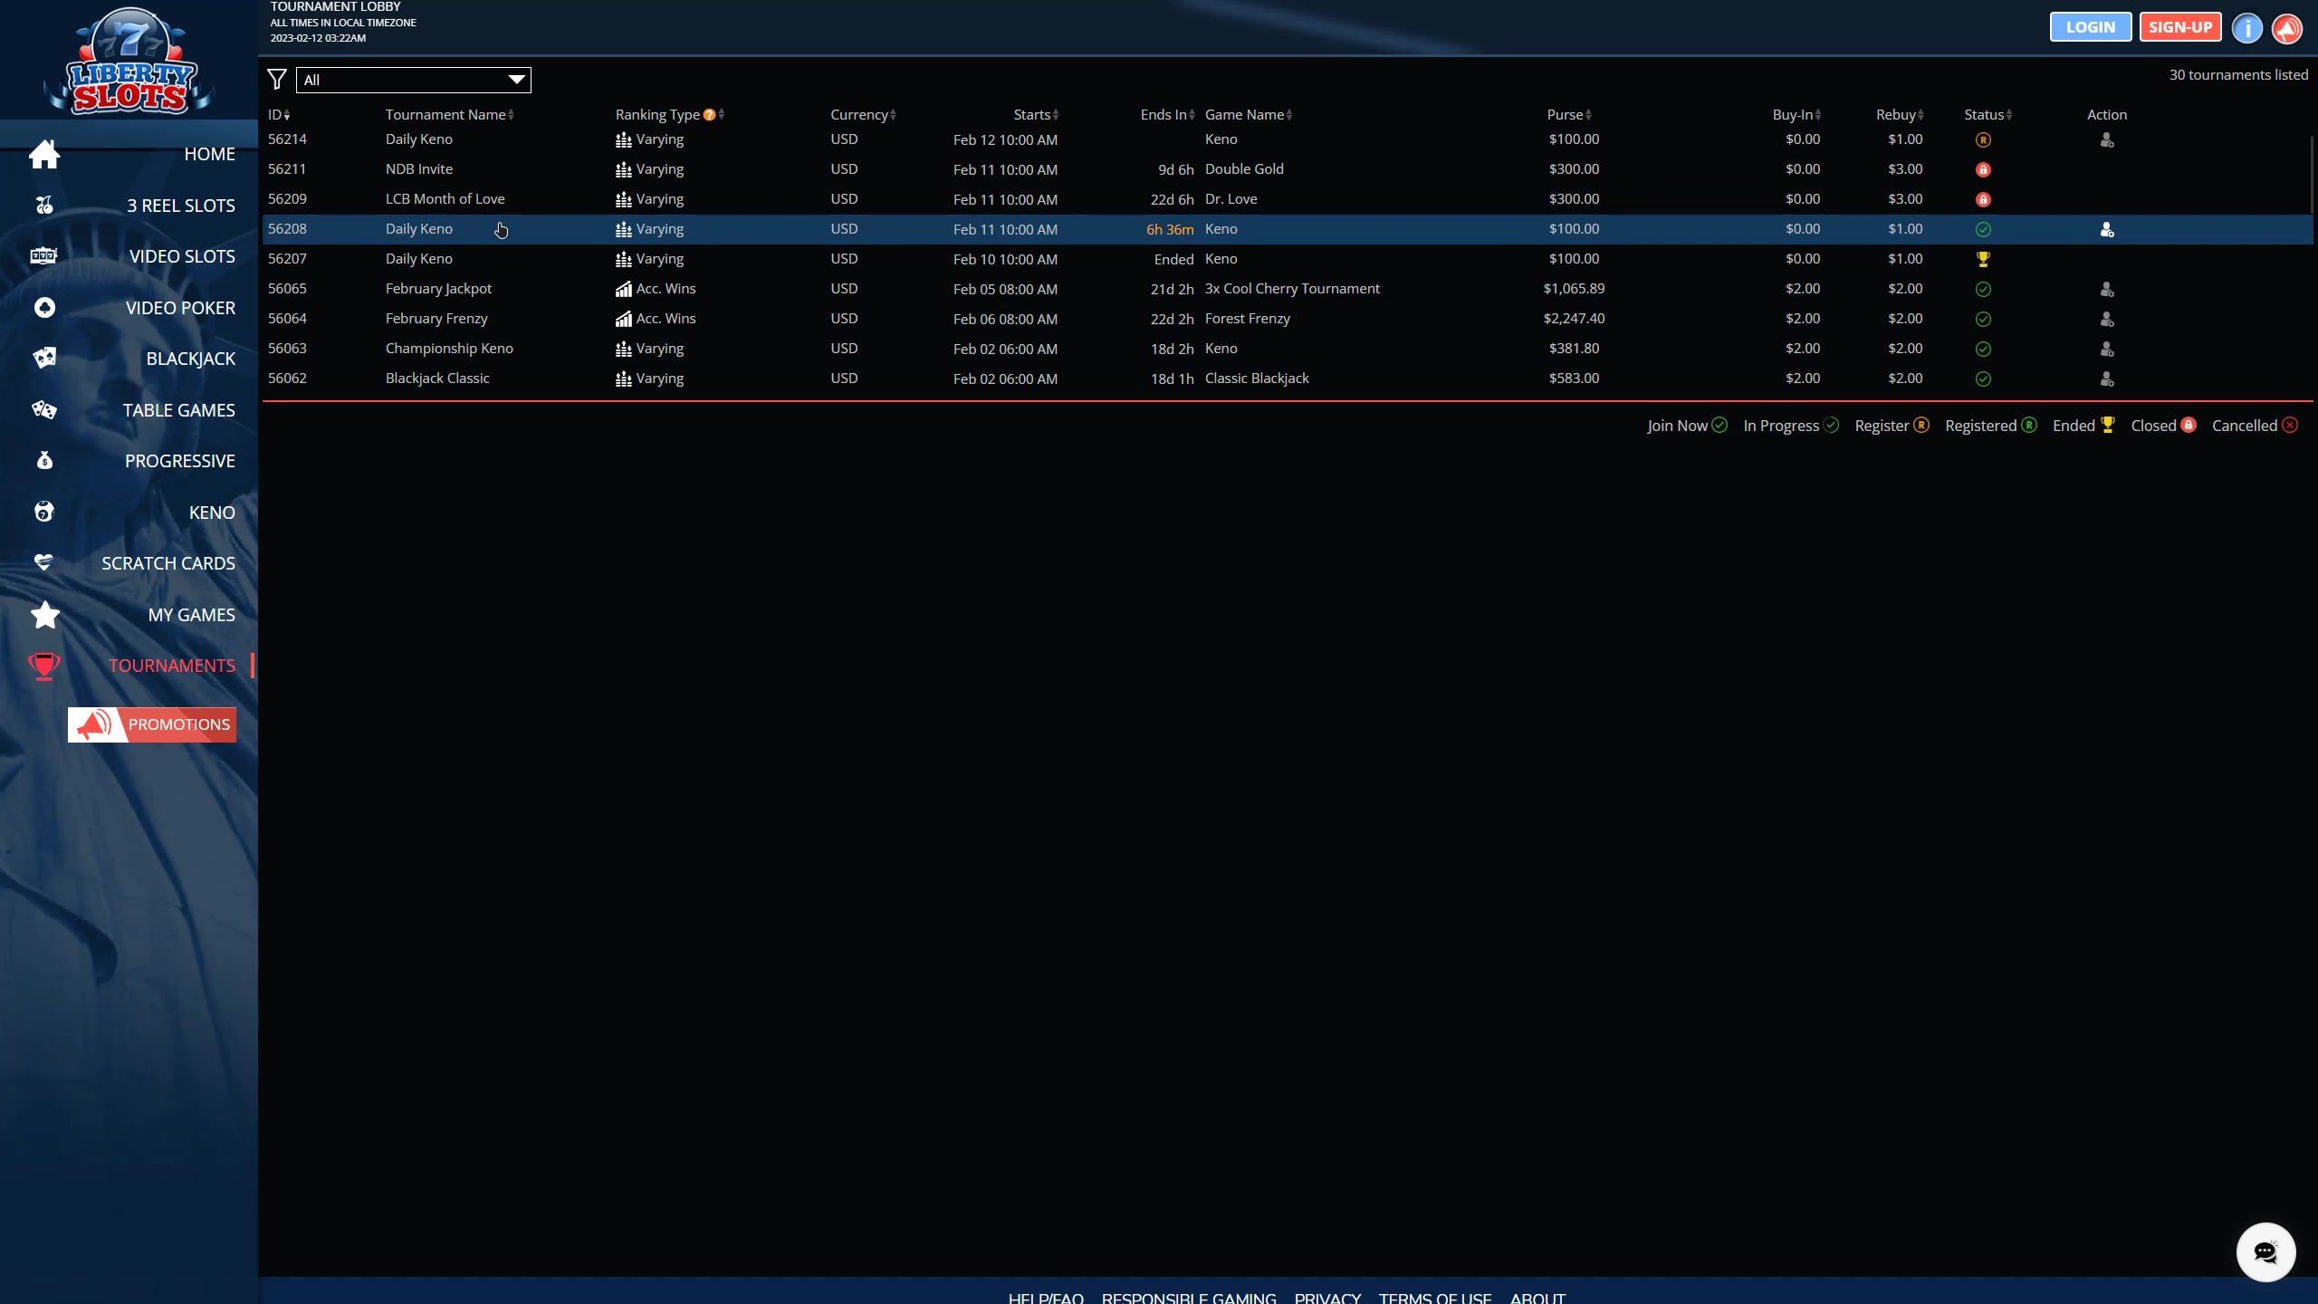
Task: Open the All filter dropdown
Action: pos(414,80)
